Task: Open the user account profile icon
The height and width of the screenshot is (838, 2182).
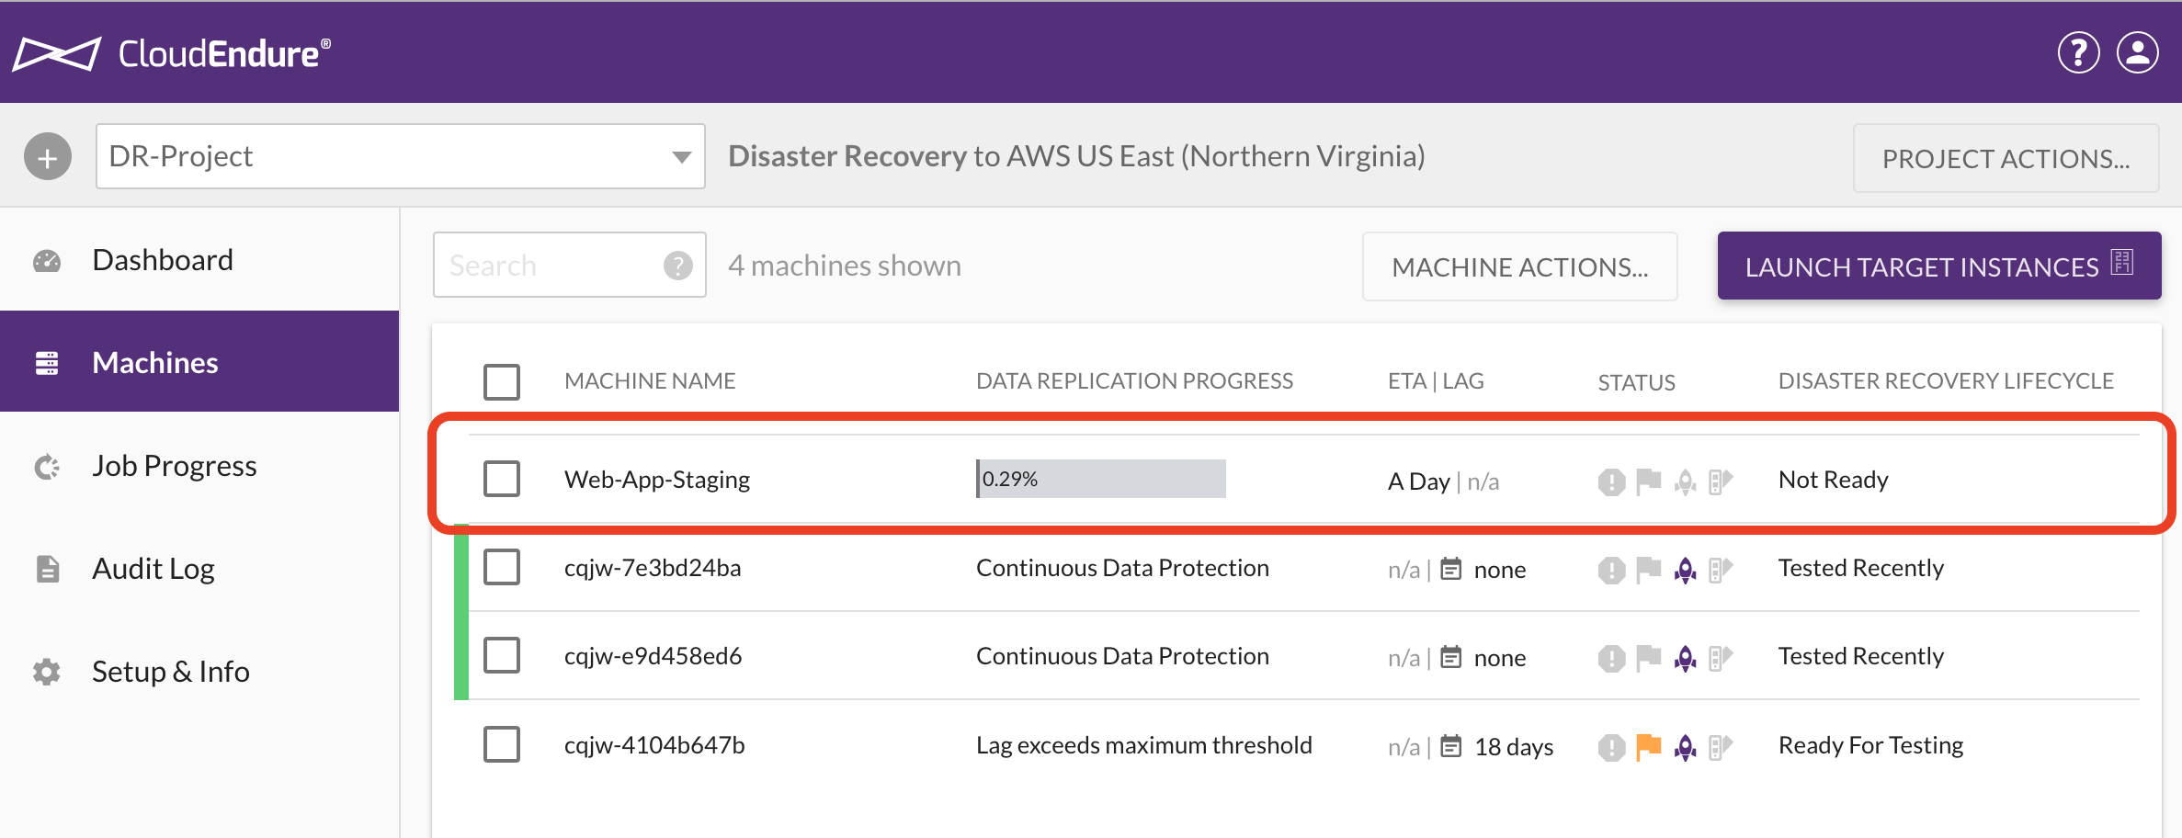Action: pyautogui.click(x=2138, y=52)
